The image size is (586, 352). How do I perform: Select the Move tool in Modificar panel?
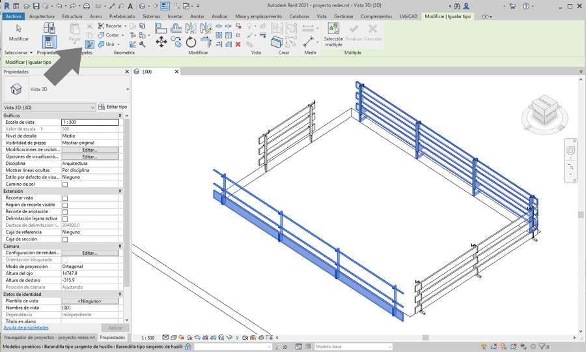[x=161, y=42]
